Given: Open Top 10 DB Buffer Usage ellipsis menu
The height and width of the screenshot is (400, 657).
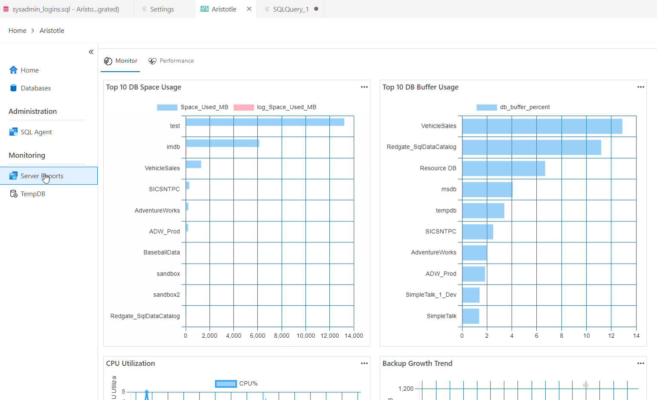Looking at the screenshot, I should 640,87.
